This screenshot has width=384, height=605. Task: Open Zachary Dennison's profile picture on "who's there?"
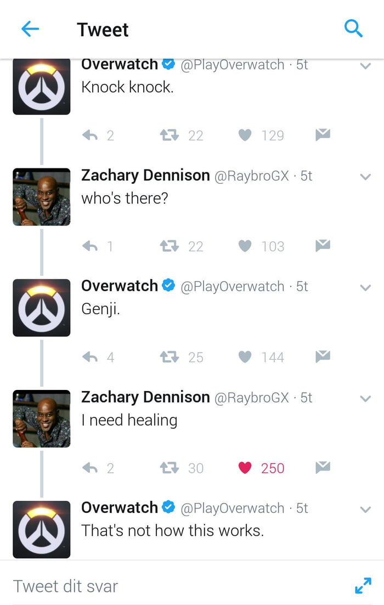[x=42, y=197]
